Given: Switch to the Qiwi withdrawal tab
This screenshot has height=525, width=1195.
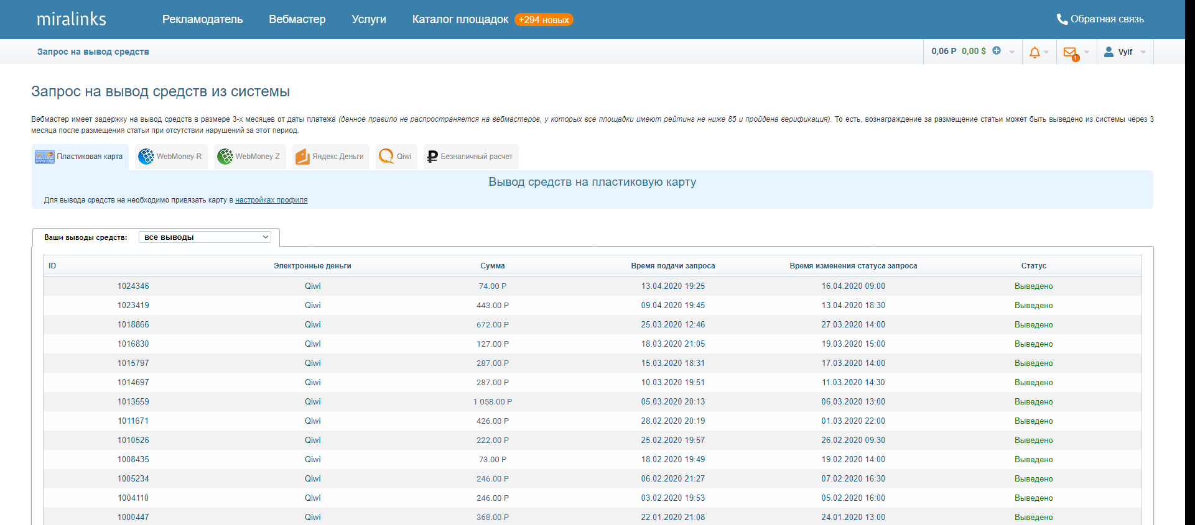Looking at the screenshot, I should point(396,157).
